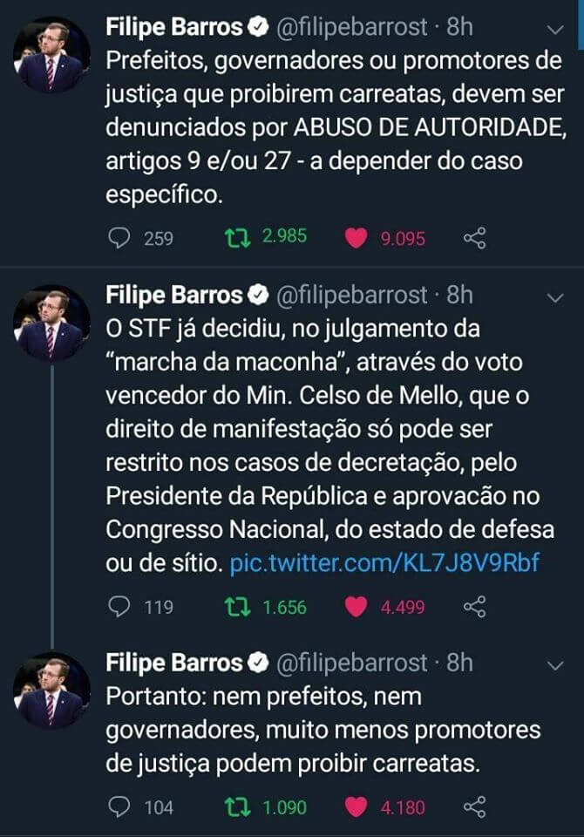584x837 pixels.
Task: Like the last tweet with 4.180 likes
Action: (357, 807)
